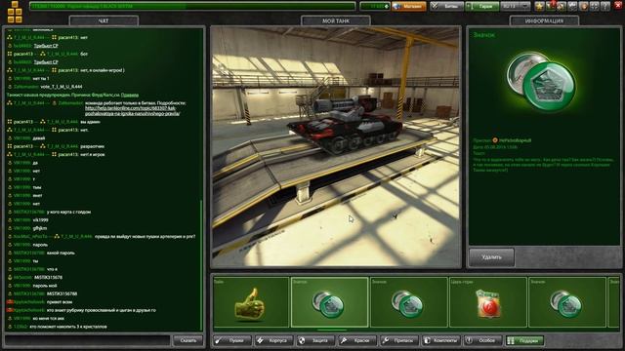Click the crystals balance field
Image resolution: width=625 pixels, height=351 pixels.
[x=374, y=7]
